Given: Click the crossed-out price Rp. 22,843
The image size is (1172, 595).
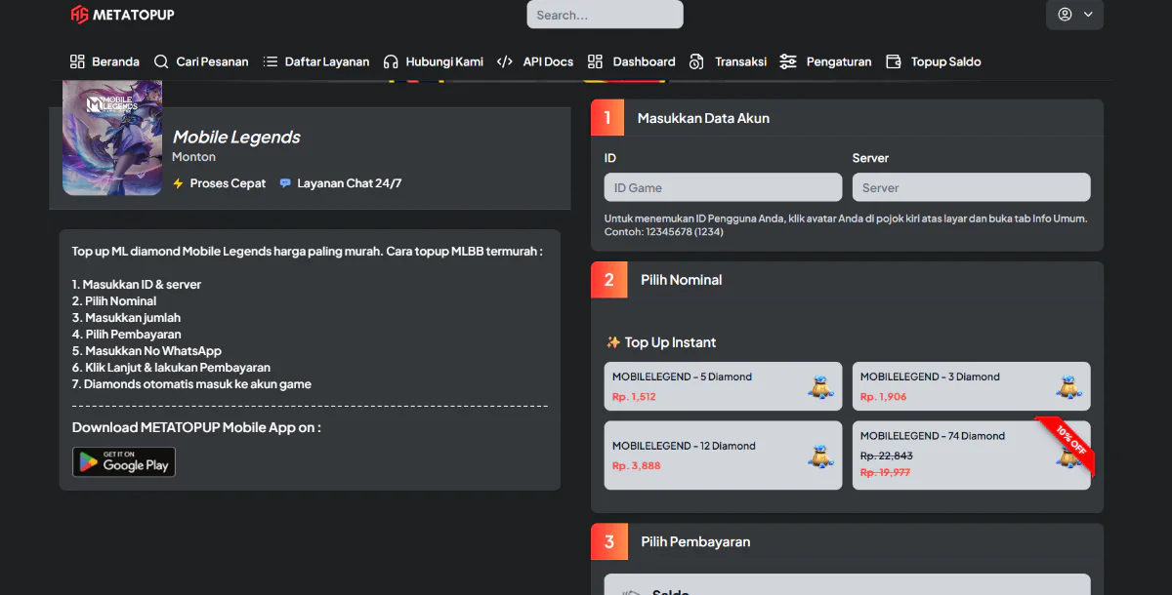Looking at the screenshot, I should tap(887, 456).
